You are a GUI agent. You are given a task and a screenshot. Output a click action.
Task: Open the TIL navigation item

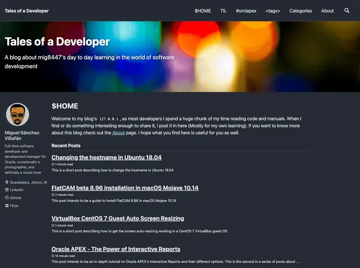coord(223,10)
